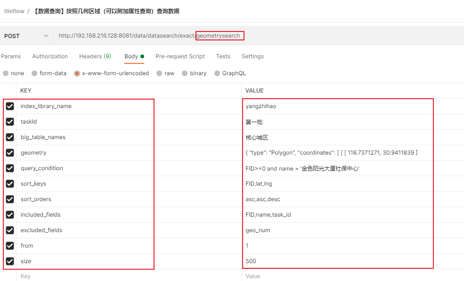Uncheck the index_library_name parameter
Screen dimensions: 464x281
click(x=10, y=106)
